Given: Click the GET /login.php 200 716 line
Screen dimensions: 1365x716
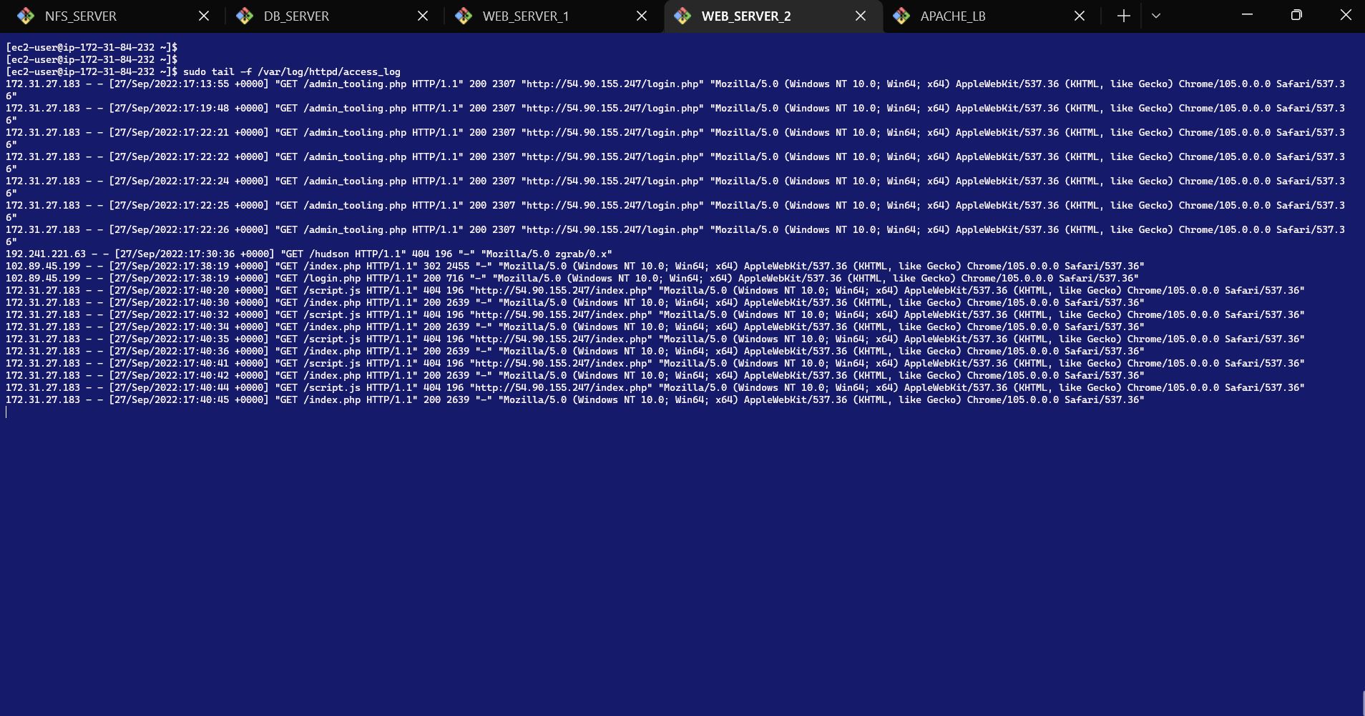Looking at the screenshot, I should 572,278.
